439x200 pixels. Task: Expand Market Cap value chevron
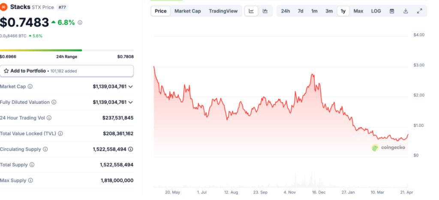pyautogui.click(x=130, y=87)
